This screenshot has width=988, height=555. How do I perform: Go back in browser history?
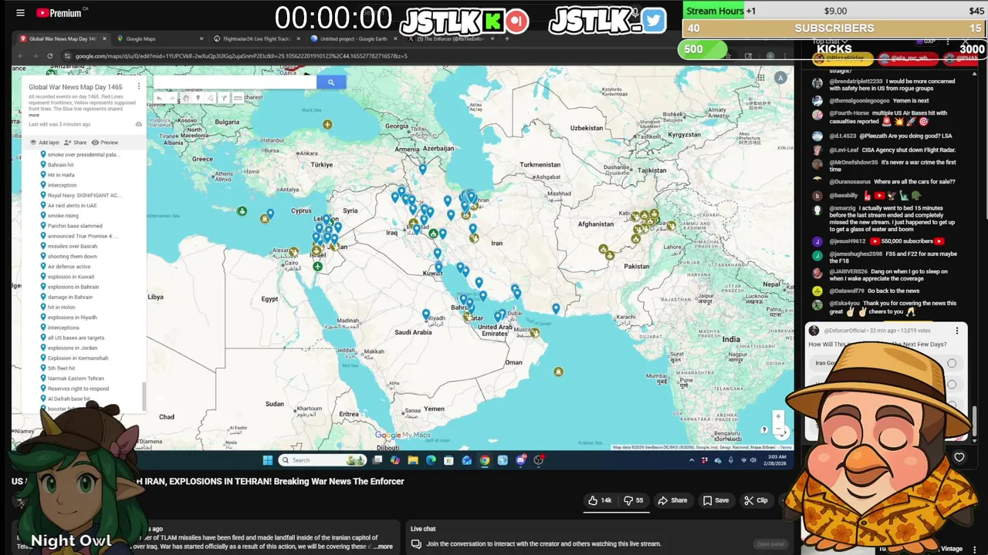click(20, 55)
